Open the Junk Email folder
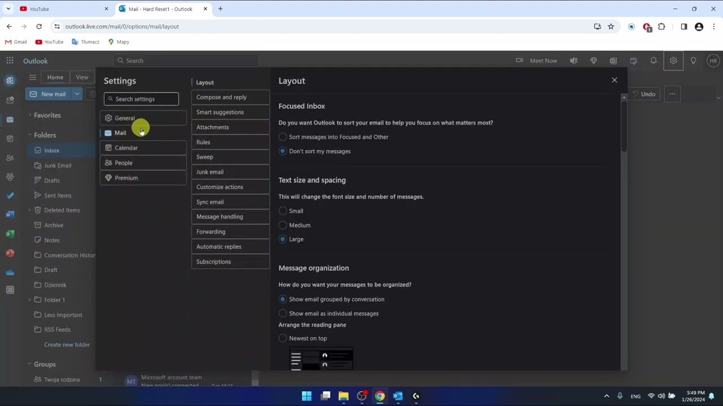The width and height of the screenshot is (723, 406). (58, 165)
